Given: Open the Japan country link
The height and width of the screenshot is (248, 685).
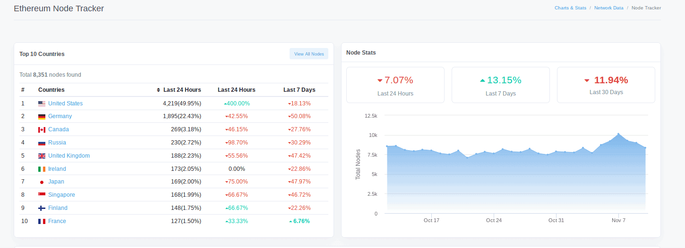Looking at the screenshot, I should pos(56,182).
